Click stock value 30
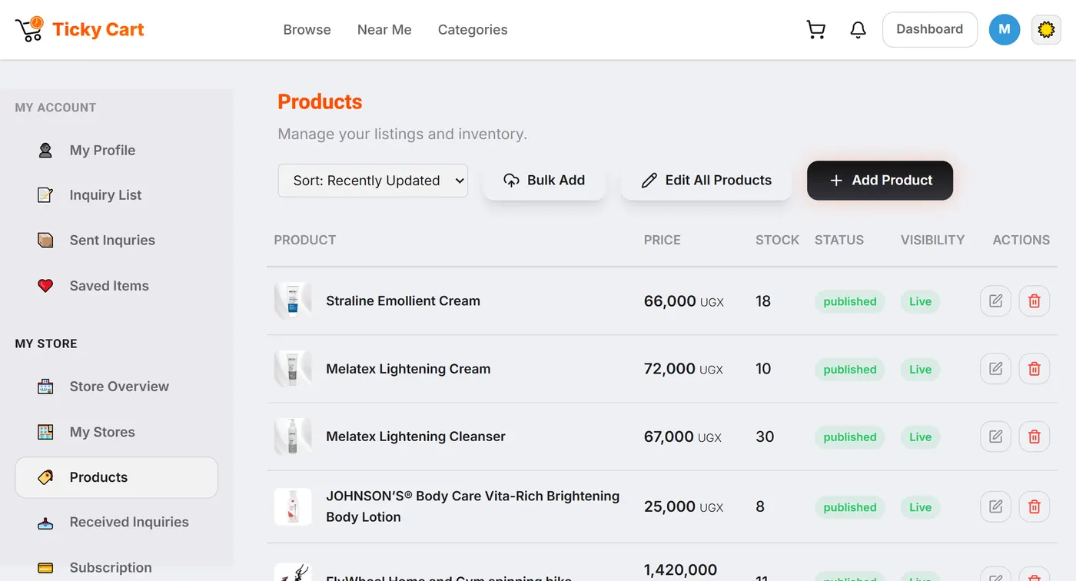Image resolution: width=1076 pixels, height=581 pixels. tap(765, 437)
